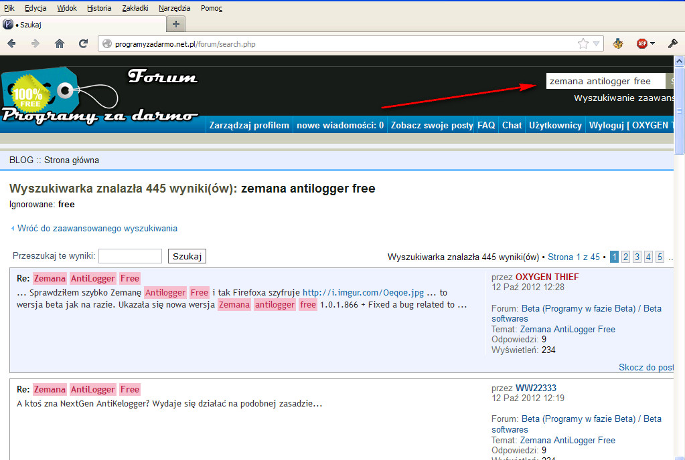Open second result Temat Zemana AntiLogger Free
The width and height of the screenshot is (685, 460).
point(567,440)
